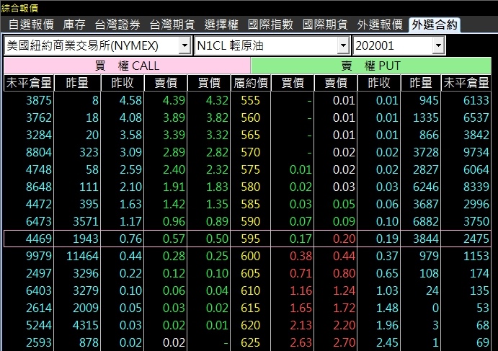Click the CALL side 賣價 column header
Image resolution: width=498 pixels, height=351 pixels.
point(166,83)
